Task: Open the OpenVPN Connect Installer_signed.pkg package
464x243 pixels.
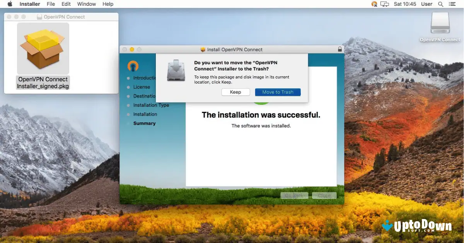Action: [43, 48]
